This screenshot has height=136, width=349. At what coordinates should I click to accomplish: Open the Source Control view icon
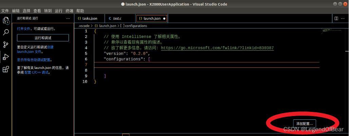[5, 45]
